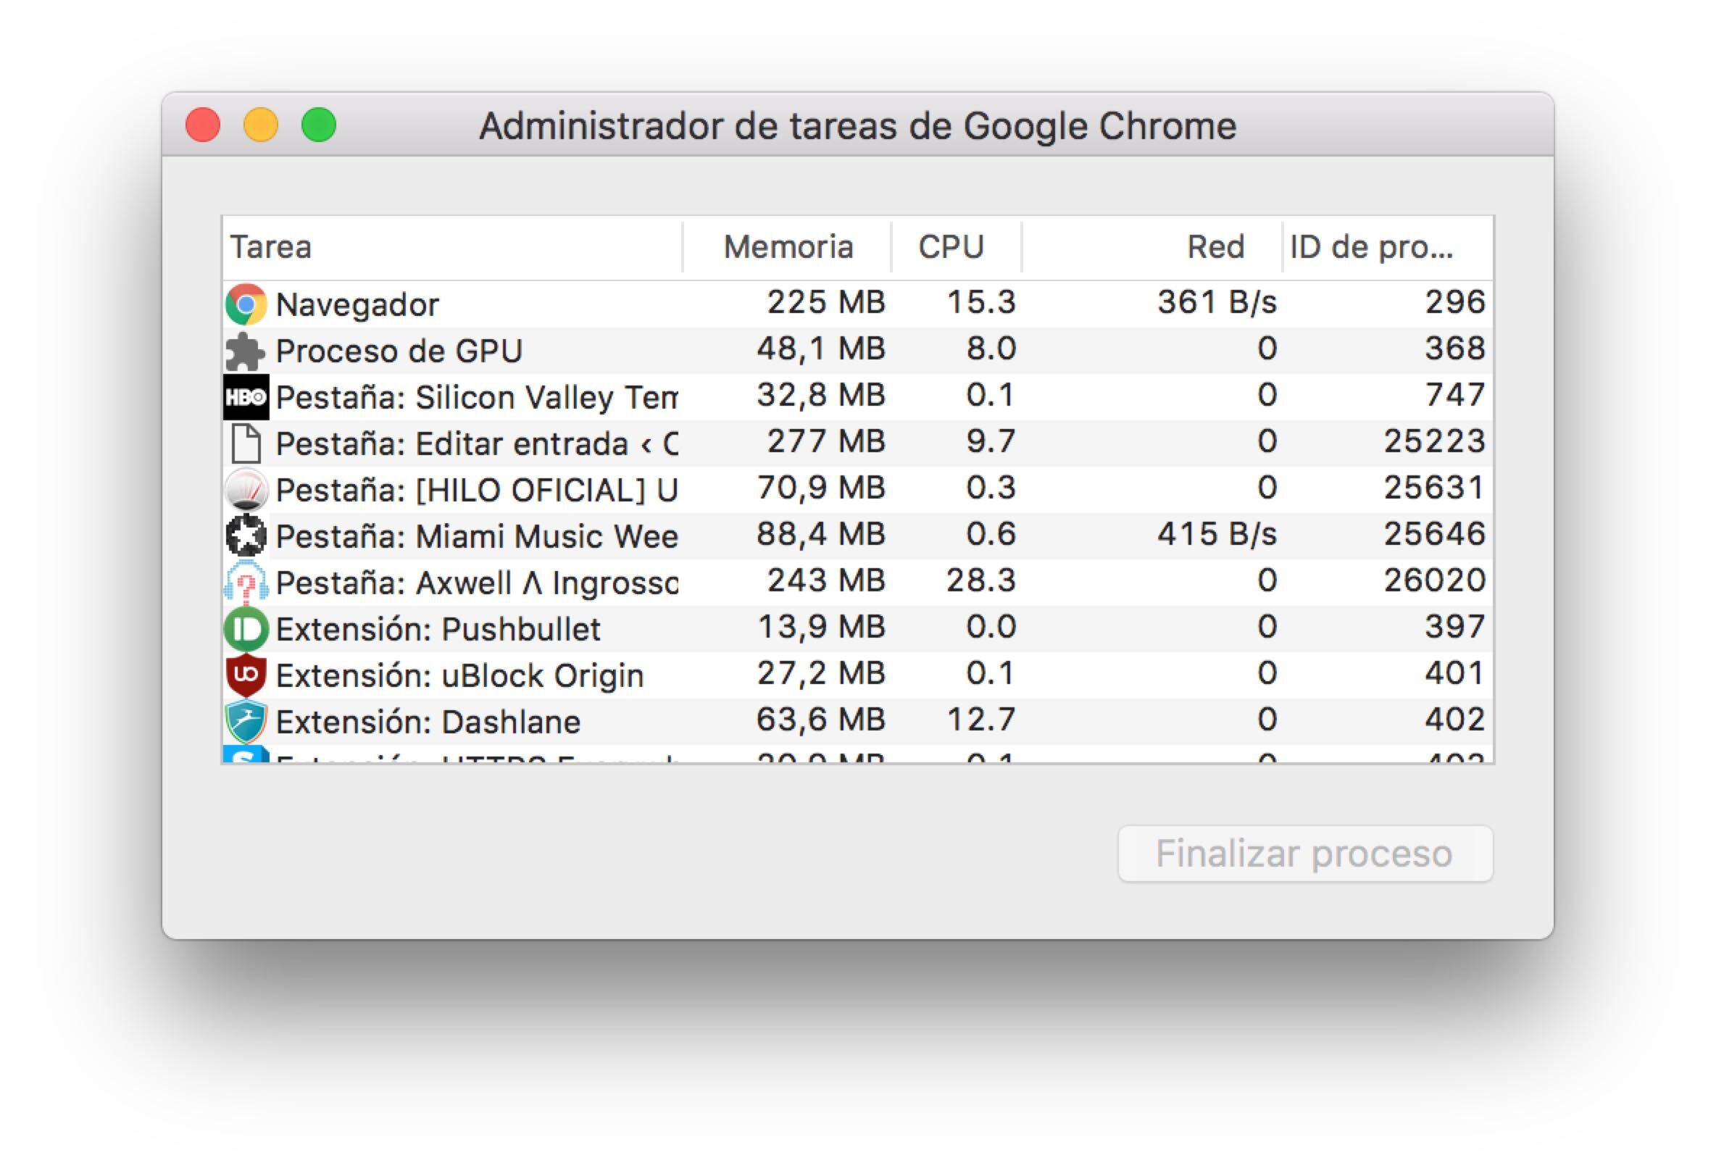Sort by the Red network column
Viewport: 1716px width, 1171px height.
(1215, 246)
